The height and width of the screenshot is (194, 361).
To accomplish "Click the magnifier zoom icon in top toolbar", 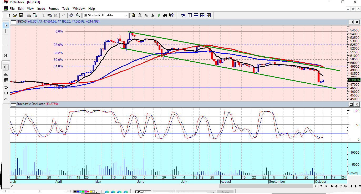I will pos(78,15).
